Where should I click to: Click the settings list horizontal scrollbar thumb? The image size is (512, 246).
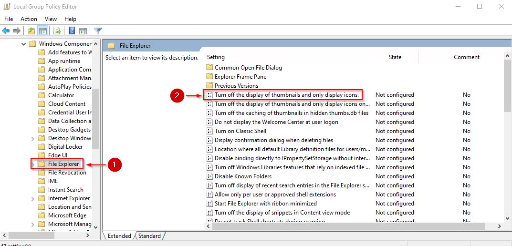[349, 226]
